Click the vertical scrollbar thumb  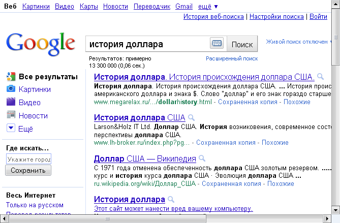(335, 37)
